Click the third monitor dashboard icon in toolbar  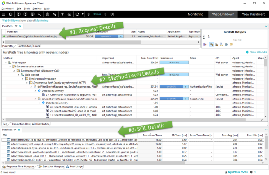click(x=32, y=14)
